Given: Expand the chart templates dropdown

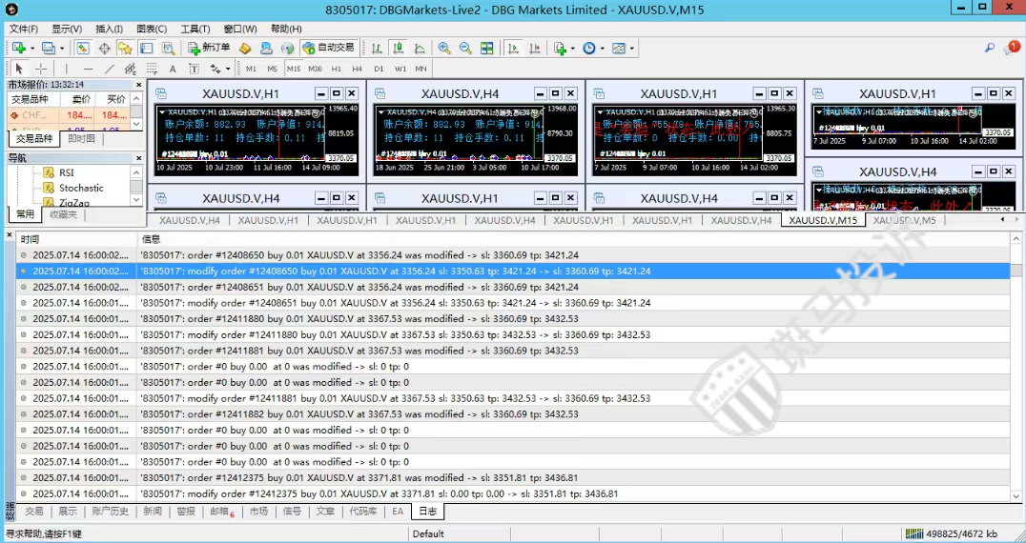Looking at the screenshot, I should click(631, 48).
